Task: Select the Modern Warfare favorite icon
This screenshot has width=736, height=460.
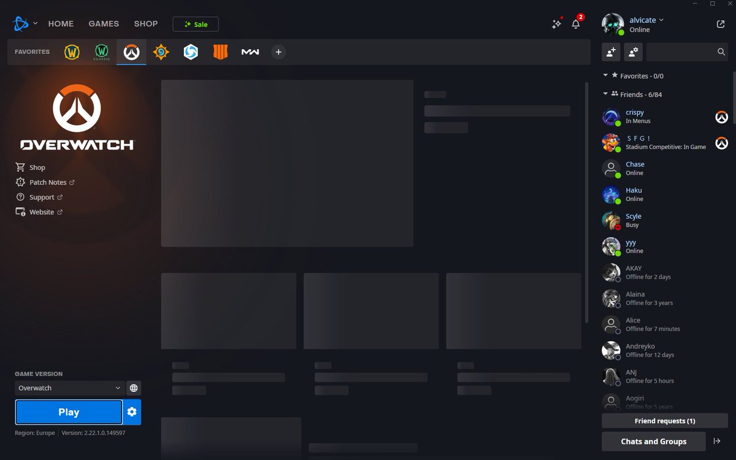Action: coord(250,52)
